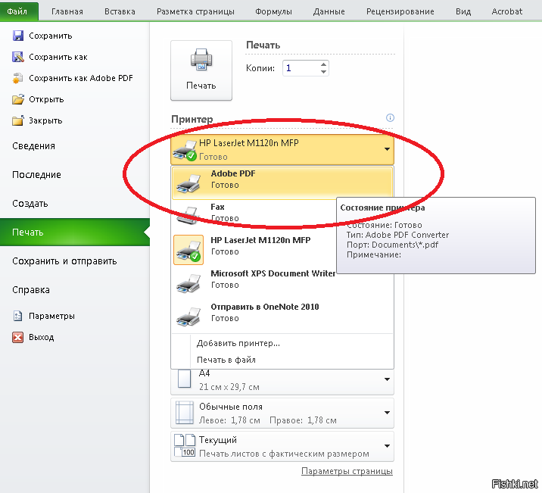Image resolution: width=542 pixels, height=493 pixels.
Task: Click the large Печать printer button
Action: pyautogui.click(x=201, y=70)
